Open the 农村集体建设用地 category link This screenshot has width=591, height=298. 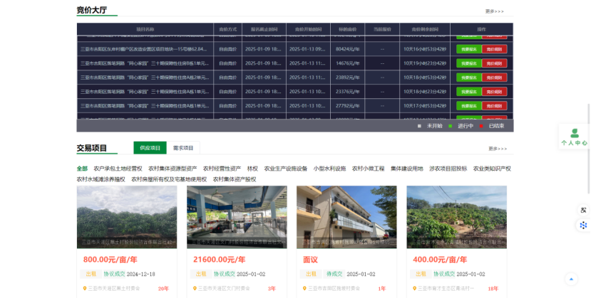click(x=406, y=169)
